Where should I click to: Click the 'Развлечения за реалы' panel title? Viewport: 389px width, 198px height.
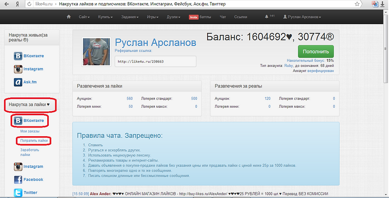pyautogui.click(x=239, y=86)
